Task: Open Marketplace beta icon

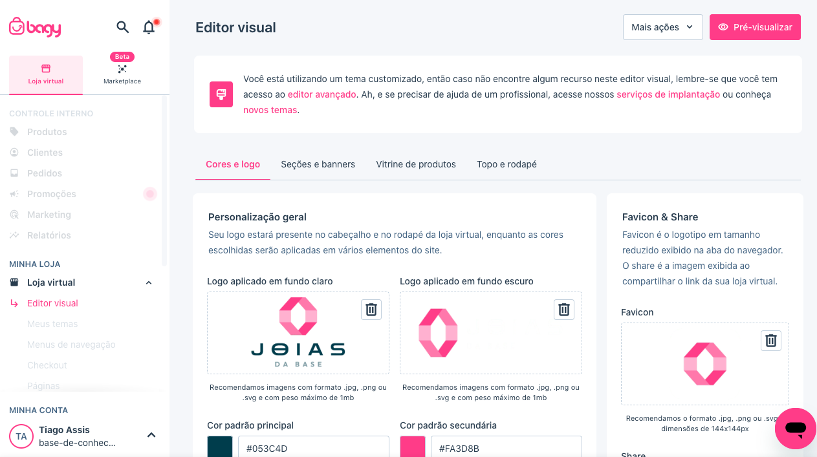Action: pos(122,69)
